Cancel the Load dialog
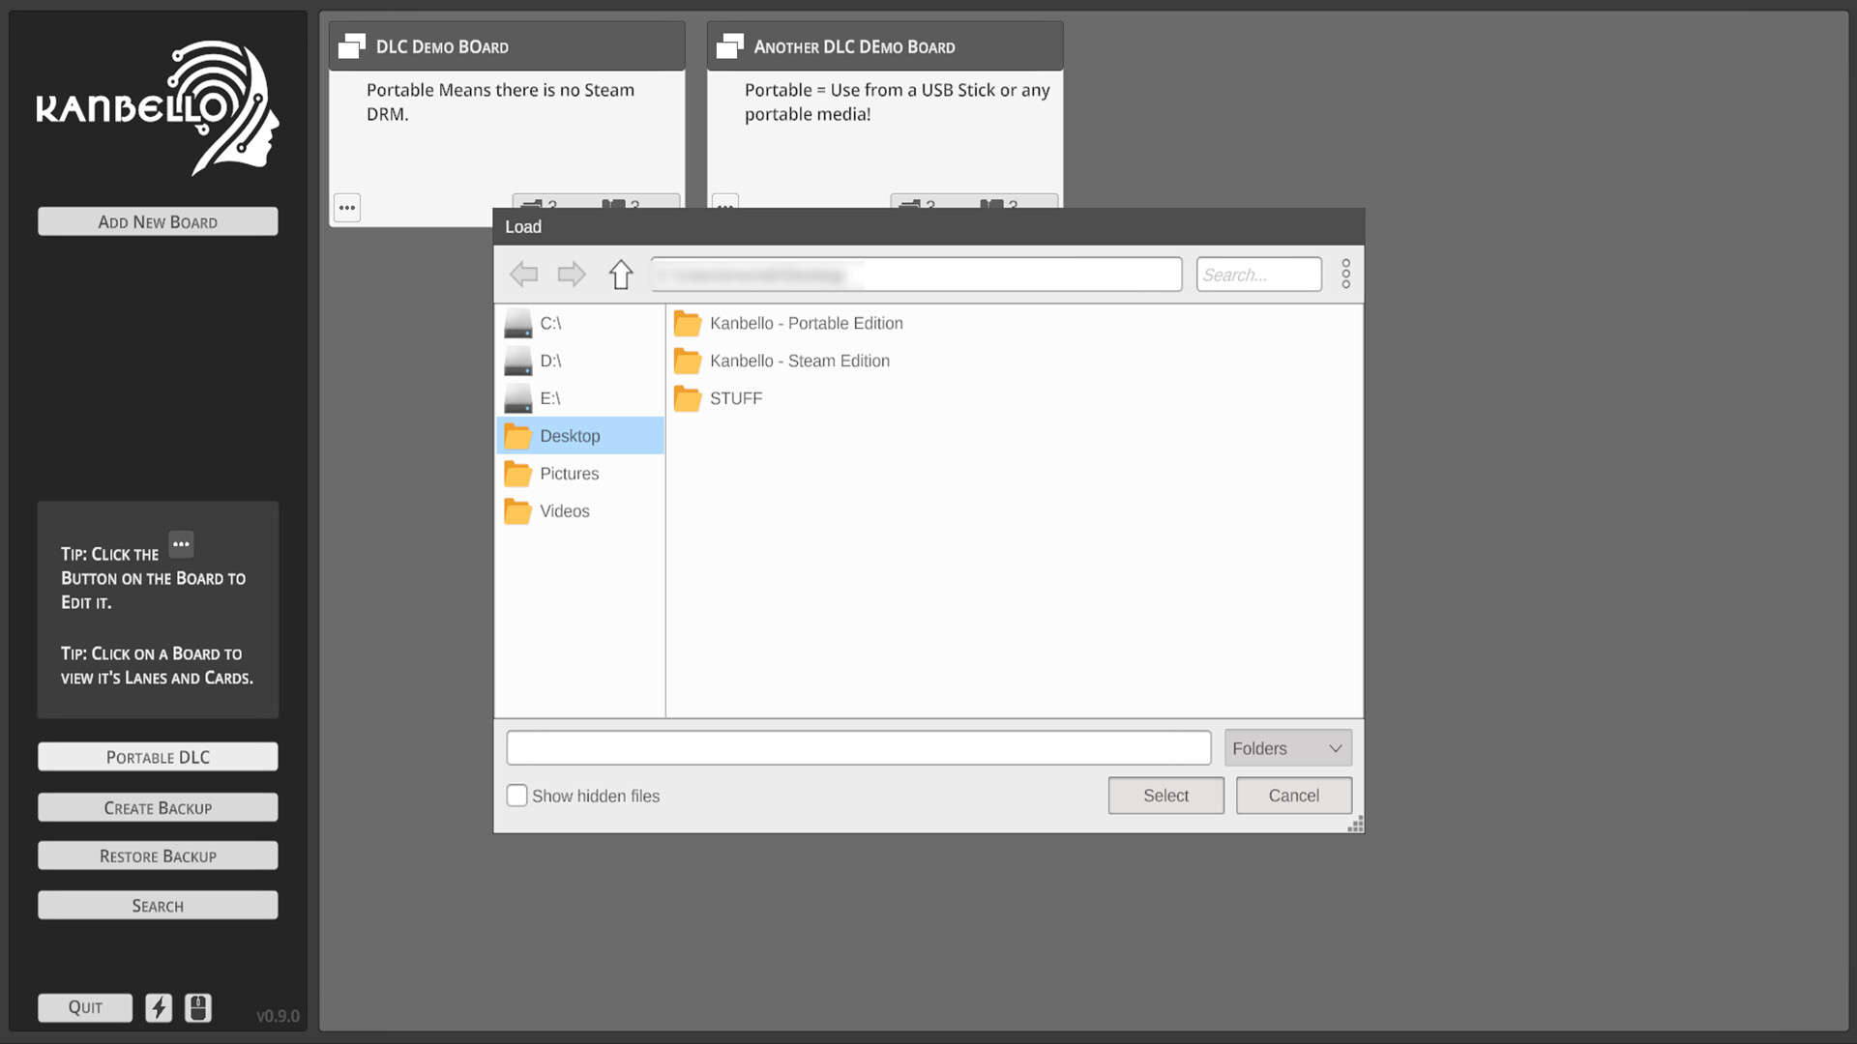The height and width of the screenshot is (1044, 1857). [x=1293, y=795]
